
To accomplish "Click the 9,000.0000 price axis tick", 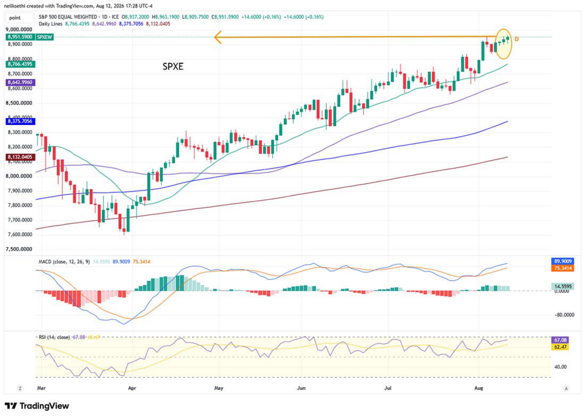I will pos(19,29).
